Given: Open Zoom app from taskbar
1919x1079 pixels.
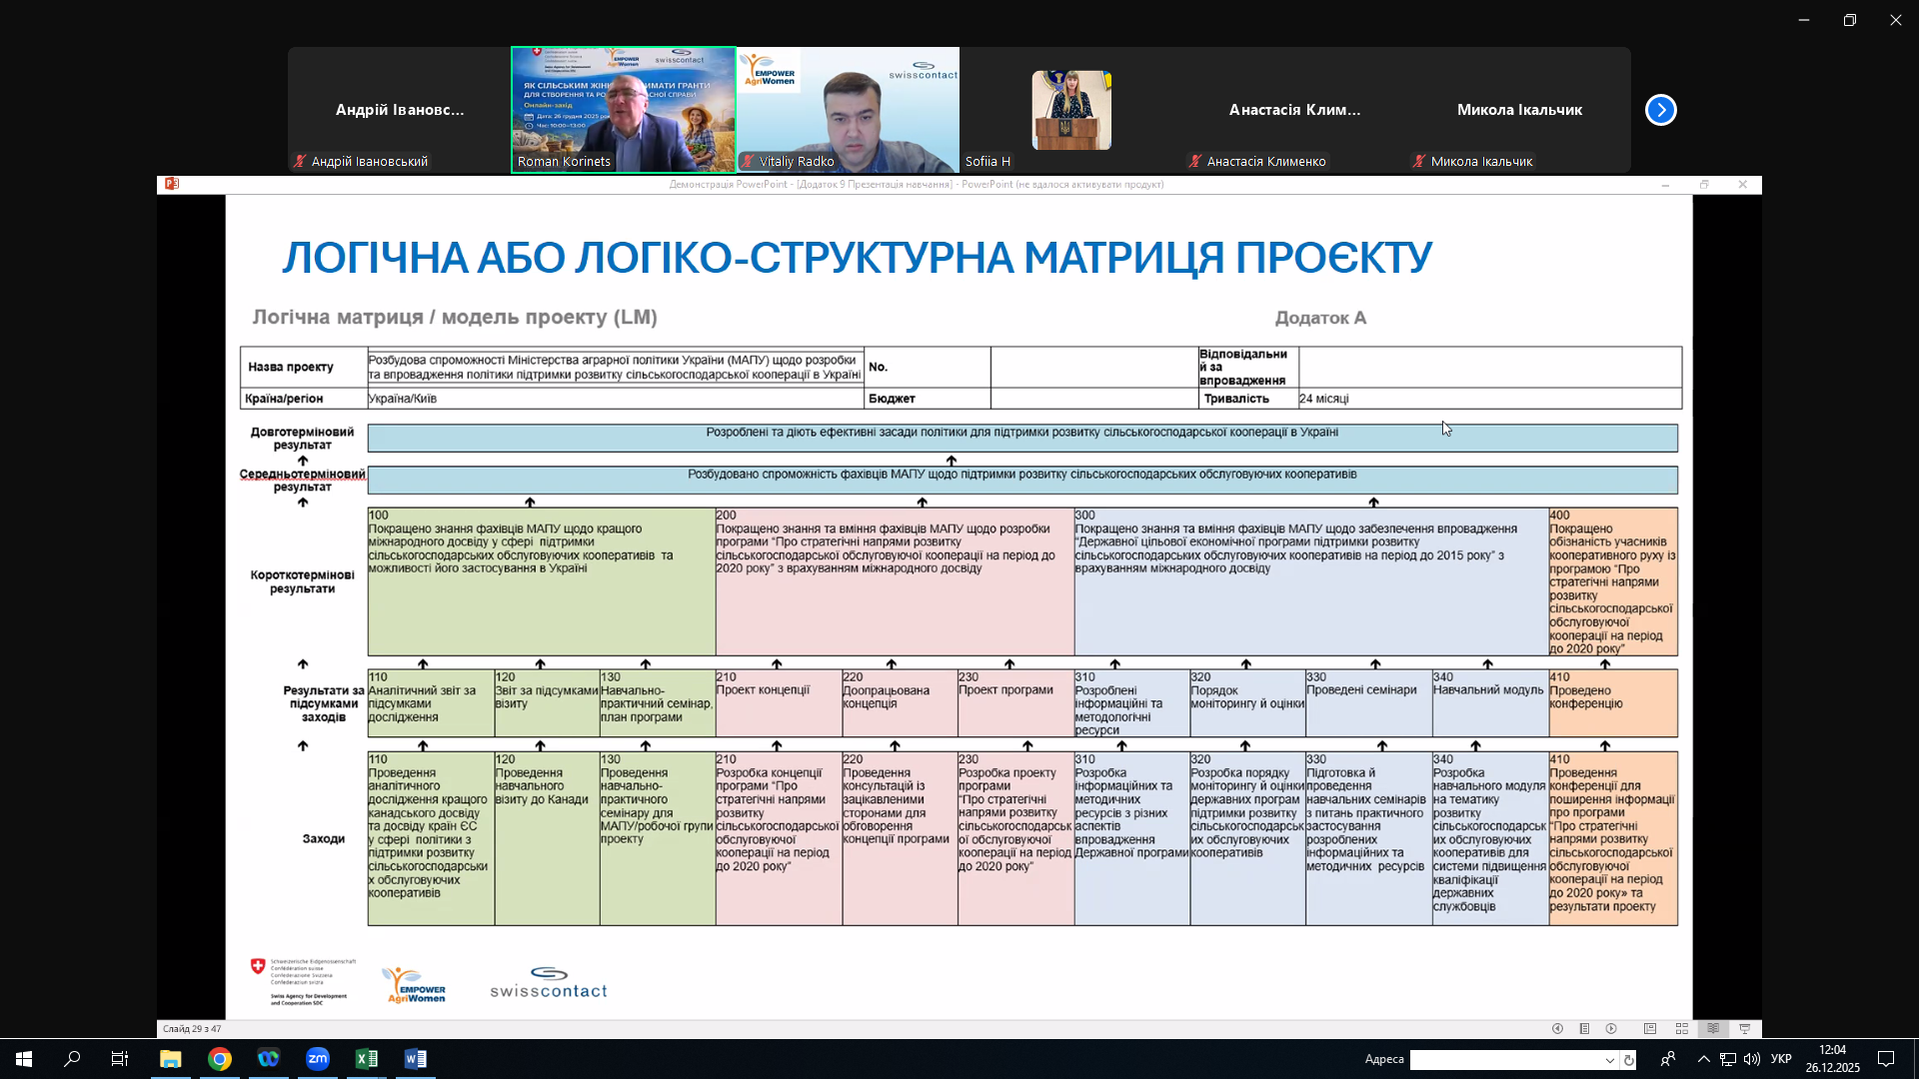Looking at the screenshot, I should (x=318, y=1059).
